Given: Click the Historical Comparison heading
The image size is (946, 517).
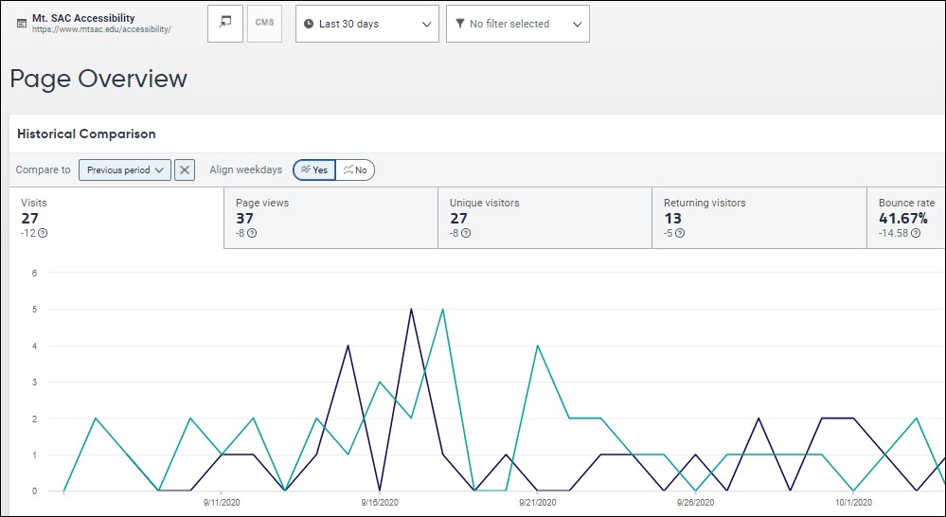Looking at the screenshot, I should click(x=86, y=134).
